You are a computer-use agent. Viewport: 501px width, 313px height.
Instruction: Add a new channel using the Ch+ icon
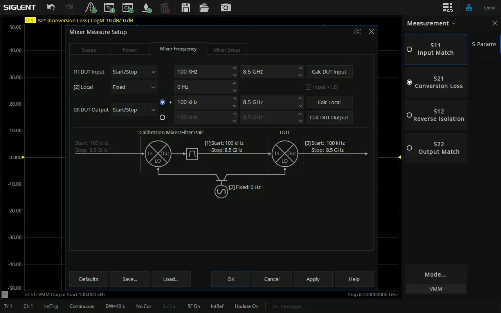tap(128, 7)
